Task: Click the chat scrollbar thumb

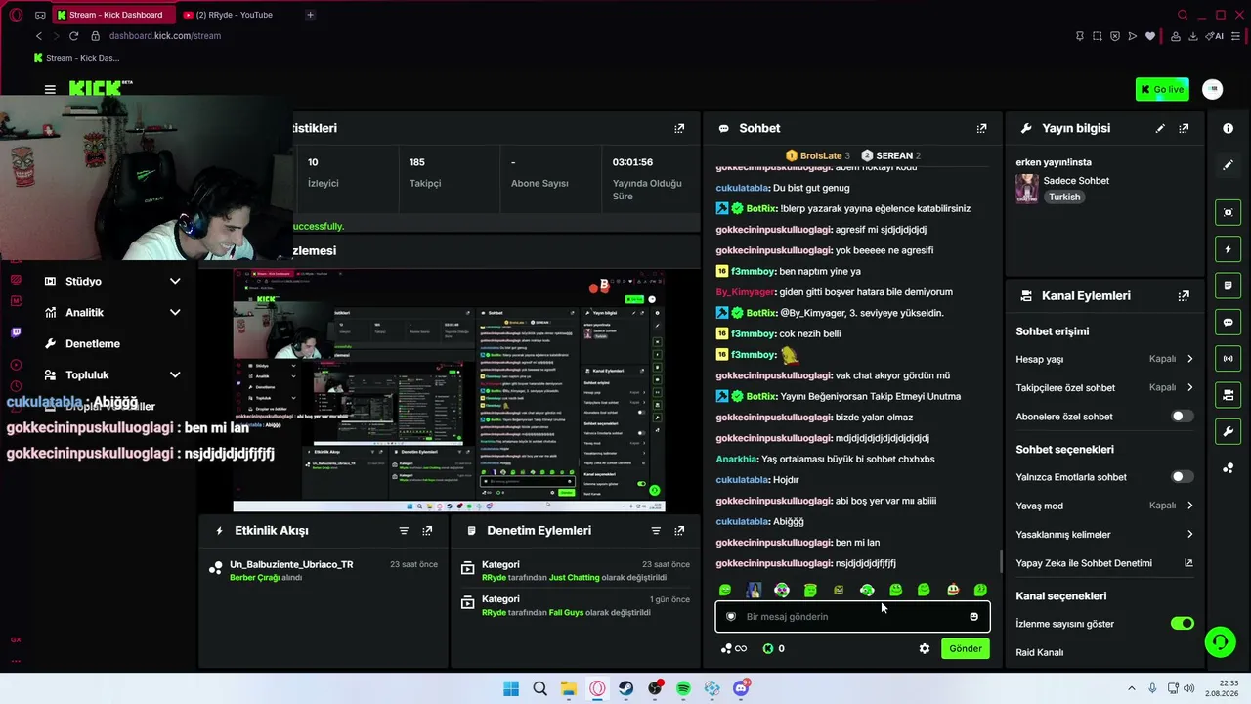Action: pyautogui.click(x=1001, y=561)
